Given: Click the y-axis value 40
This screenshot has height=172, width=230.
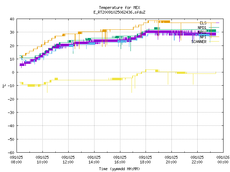Looking at the screenshot, I should (12, 19).
